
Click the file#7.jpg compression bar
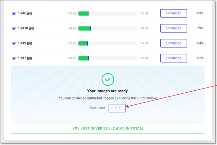107,58
